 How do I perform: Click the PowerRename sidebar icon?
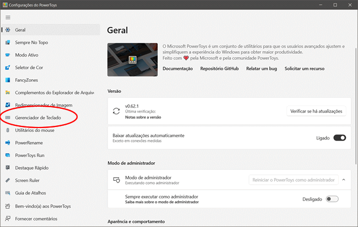point(8,143)
